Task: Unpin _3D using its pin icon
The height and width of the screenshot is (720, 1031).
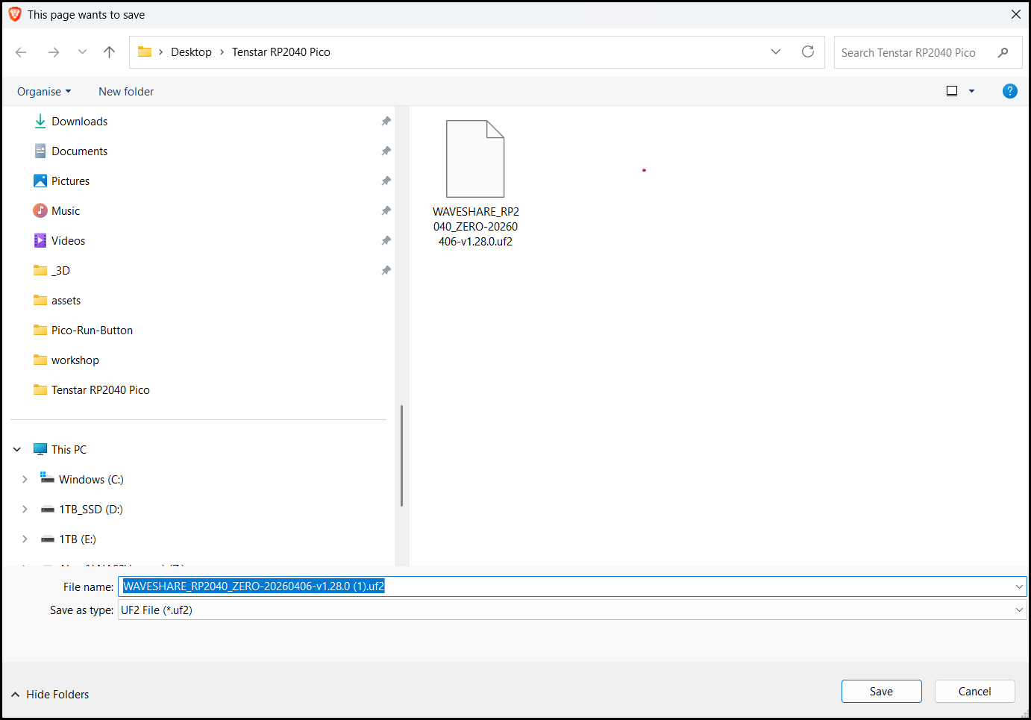Action: (386, 271)
